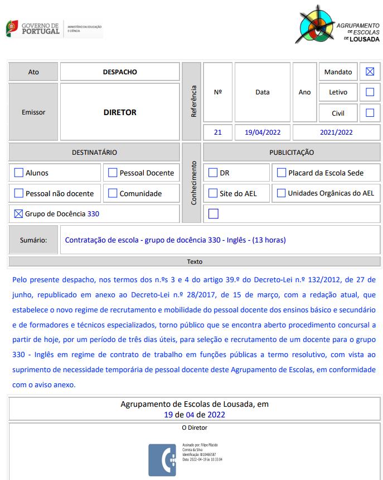This screenshot has width=383, height=480.
Task: Enable the Pessoal não docente checkbox
Action: pos(18,193)
